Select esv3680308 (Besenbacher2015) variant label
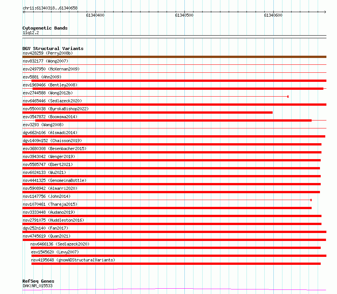 (55, 149)
